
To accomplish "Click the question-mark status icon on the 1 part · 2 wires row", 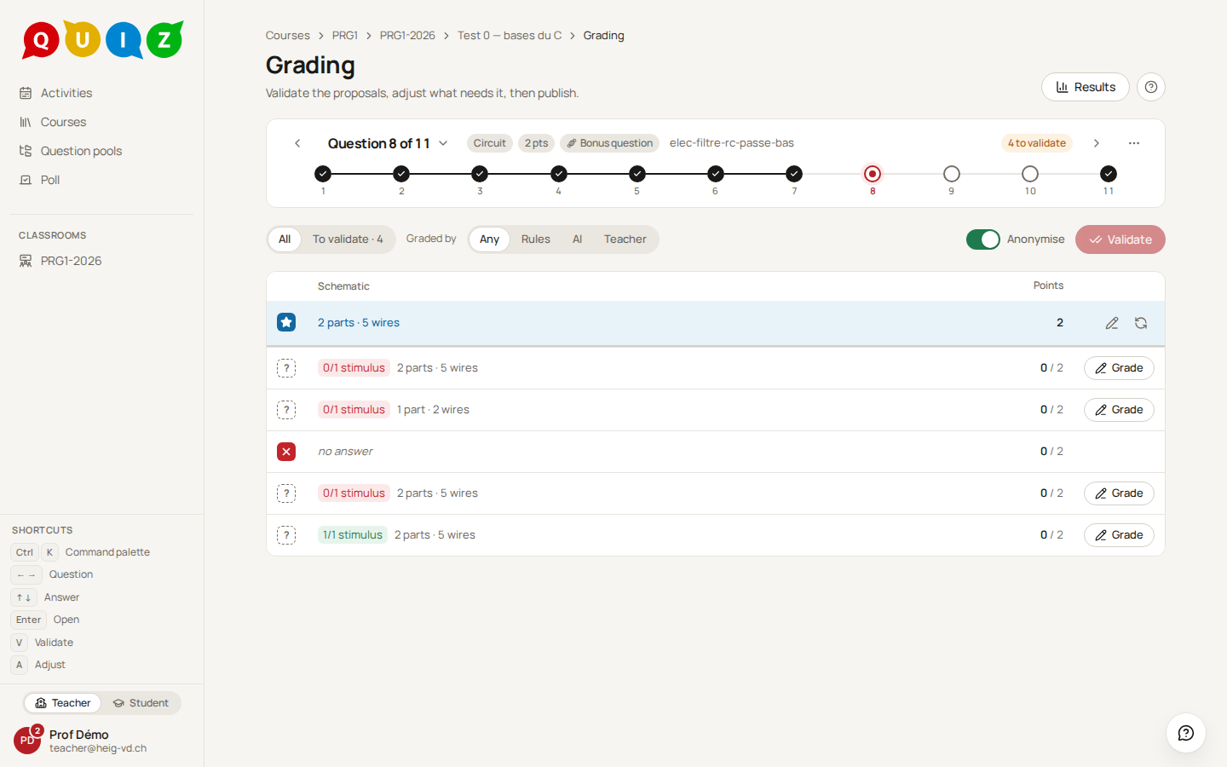I will [x=286, y=410].
